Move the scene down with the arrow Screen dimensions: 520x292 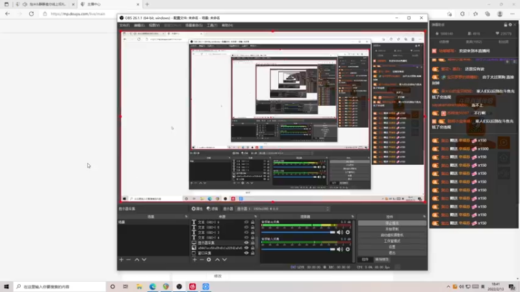tap(144, 260)
